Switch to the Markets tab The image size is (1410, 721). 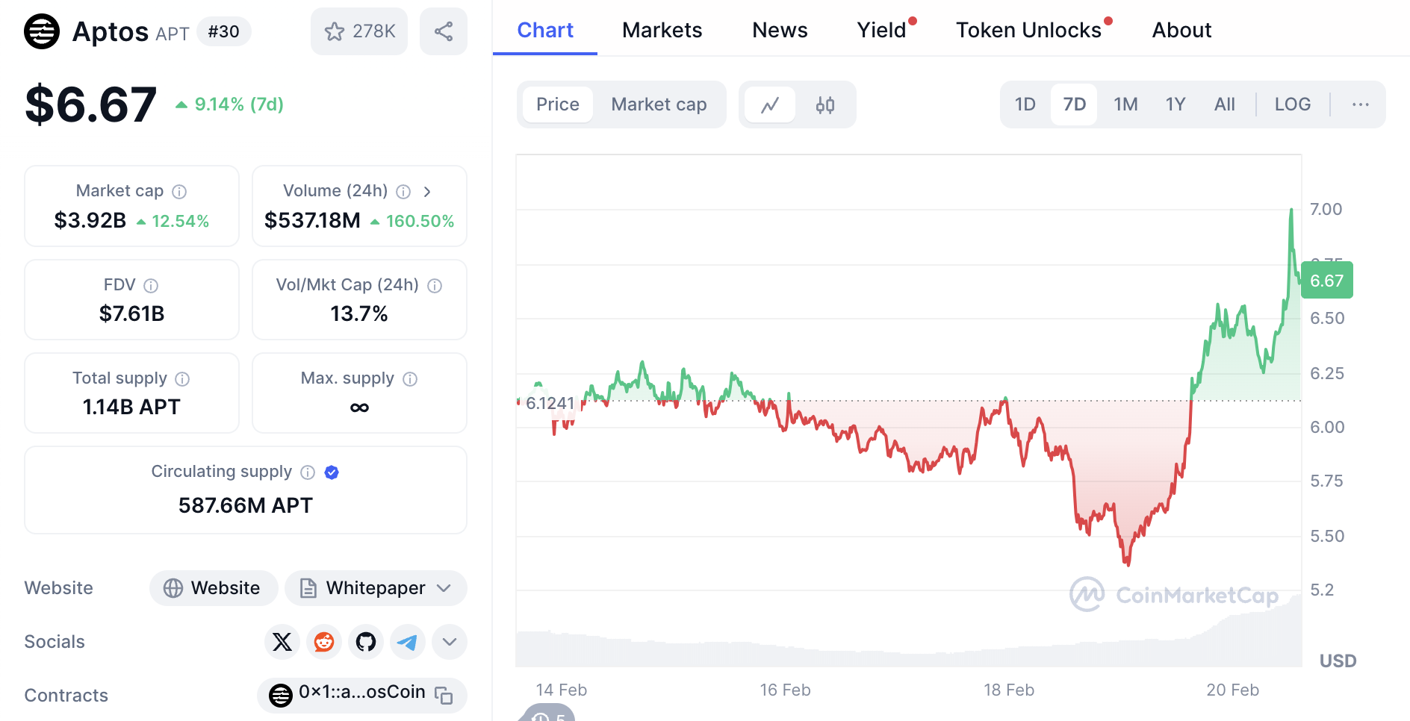tap(662, 30)
